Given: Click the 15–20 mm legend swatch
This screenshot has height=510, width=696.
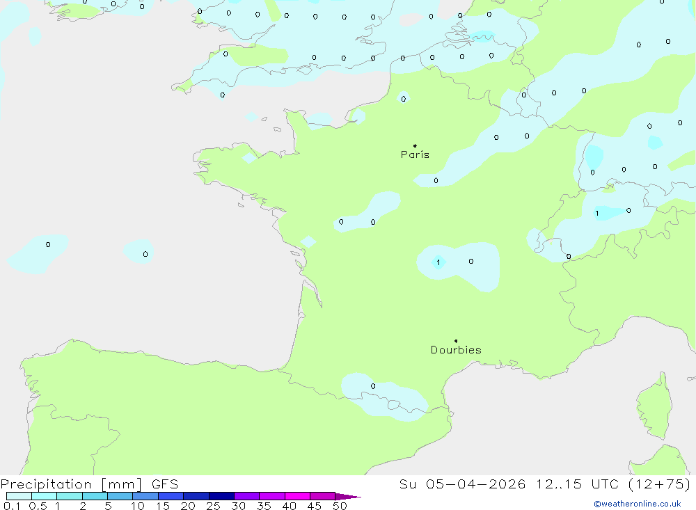Looking at the screenshot, I should coord(171,496).
